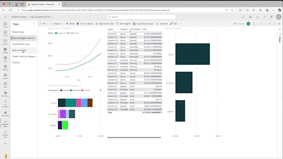Click Chat in Teams
Image resolution: width=283 pixels, height=159 pixels.
click(85, 24)
